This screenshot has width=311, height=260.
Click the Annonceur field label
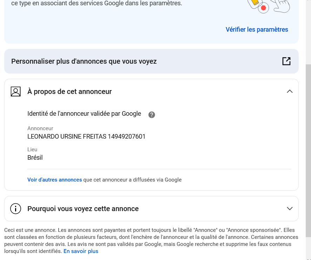[40, 128]
